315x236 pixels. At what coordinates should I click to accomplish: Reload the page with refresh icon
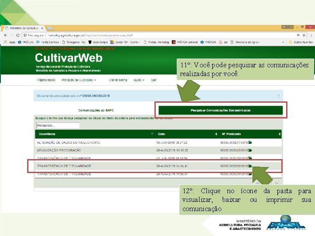(x=18, y=35)
